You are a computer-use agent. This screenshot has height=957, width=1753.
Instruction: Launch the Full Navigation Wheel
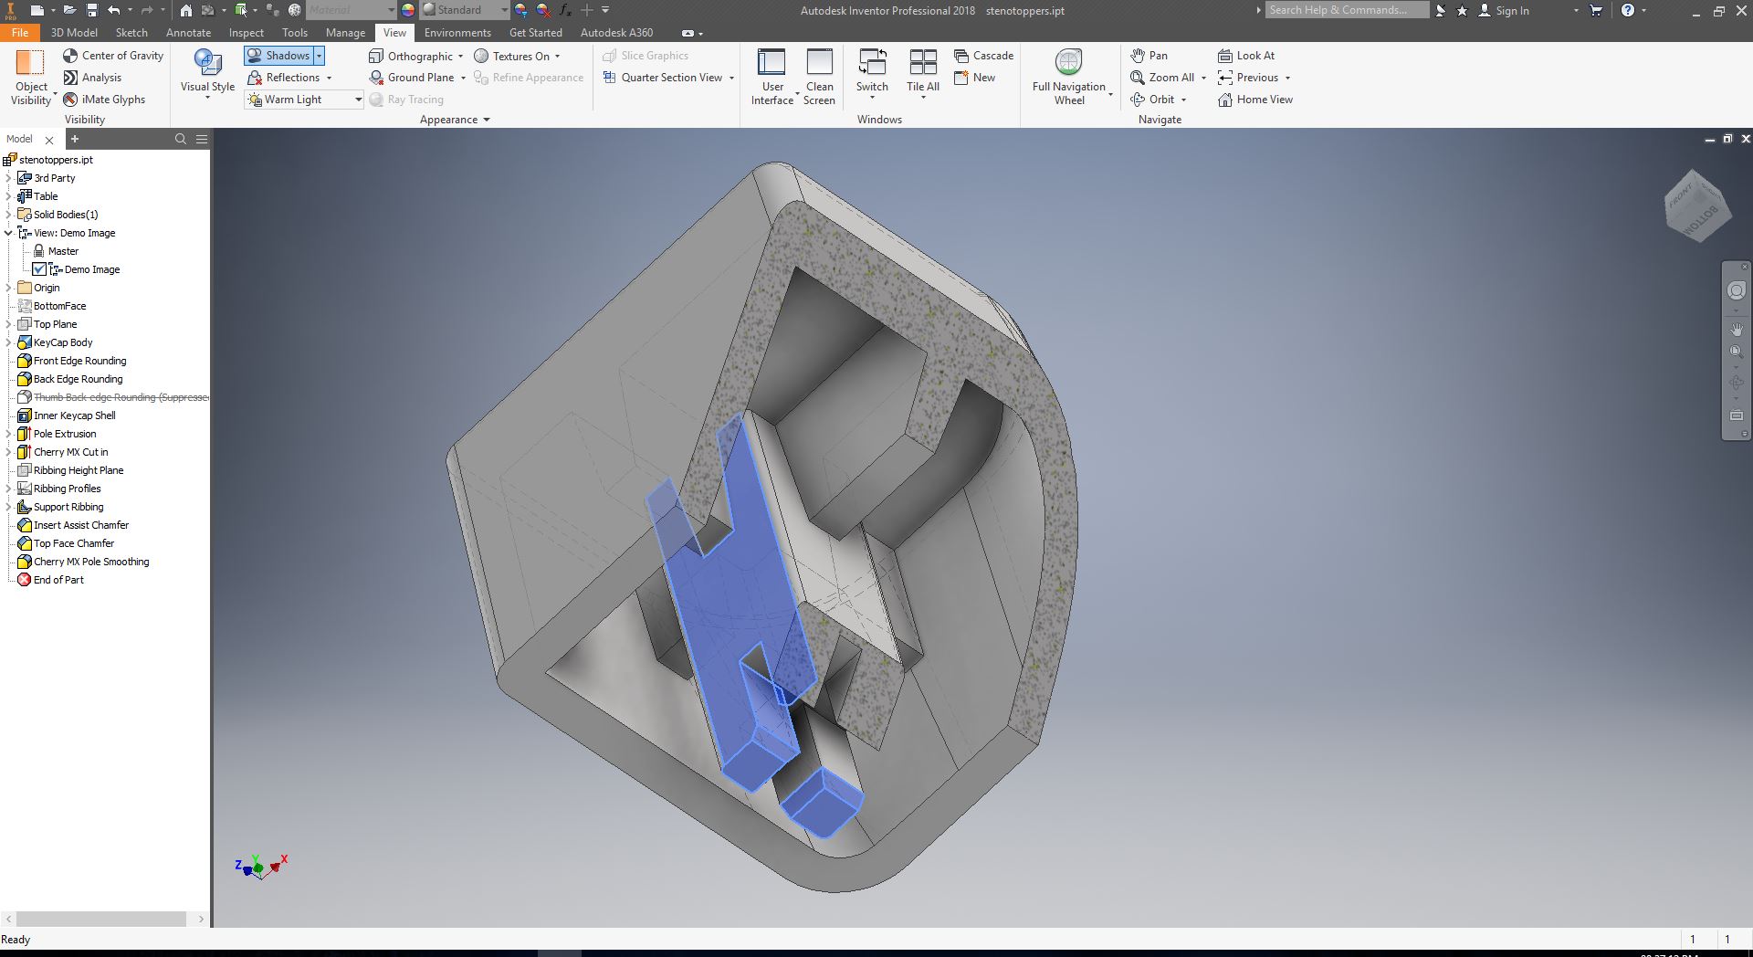pyautogui.click(x=1069, y=77)
